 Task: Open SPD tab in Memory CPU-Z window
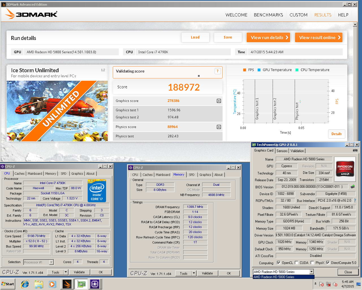point(192,175)
